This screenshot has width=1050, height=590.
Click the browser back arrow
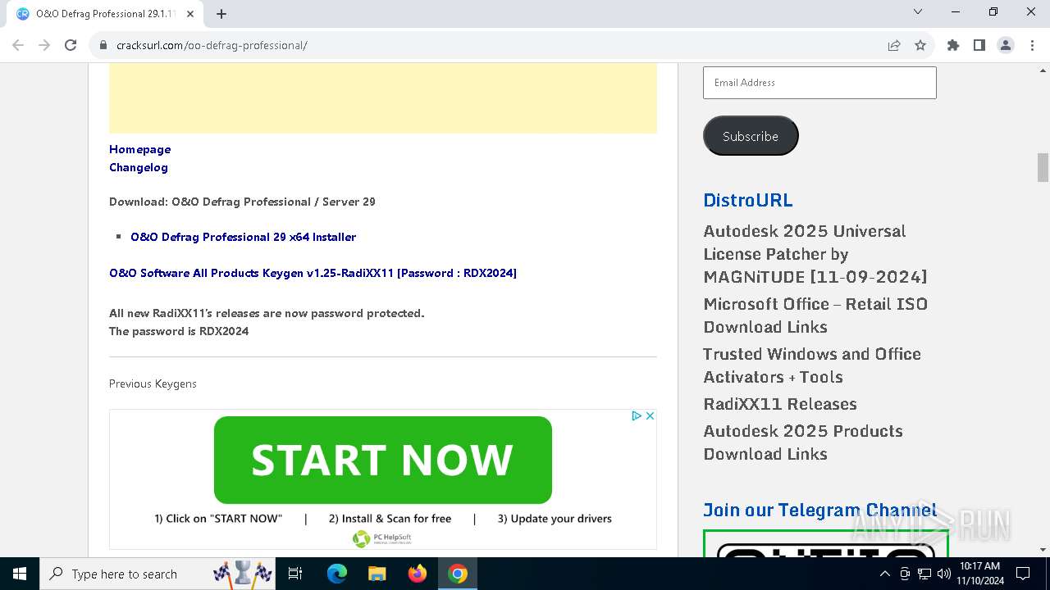[x=18, y=45]
